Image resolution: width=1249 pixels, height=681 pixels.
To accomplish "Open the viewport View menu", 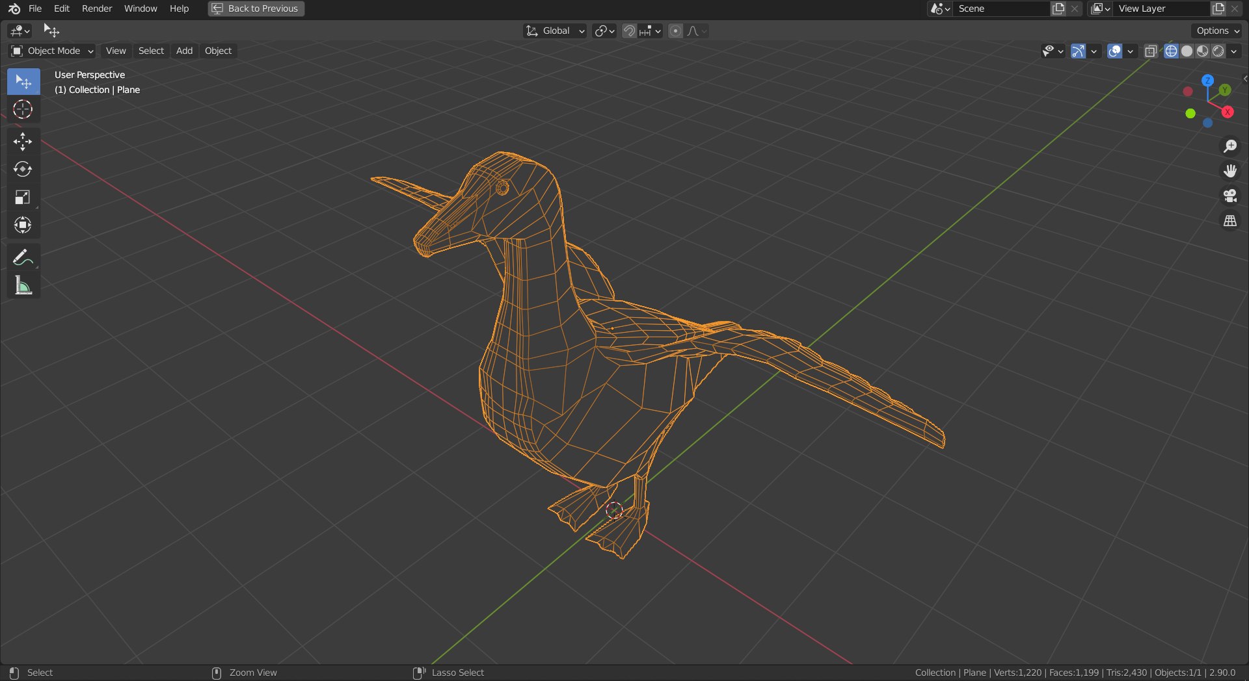I will (x=116, y=51).
